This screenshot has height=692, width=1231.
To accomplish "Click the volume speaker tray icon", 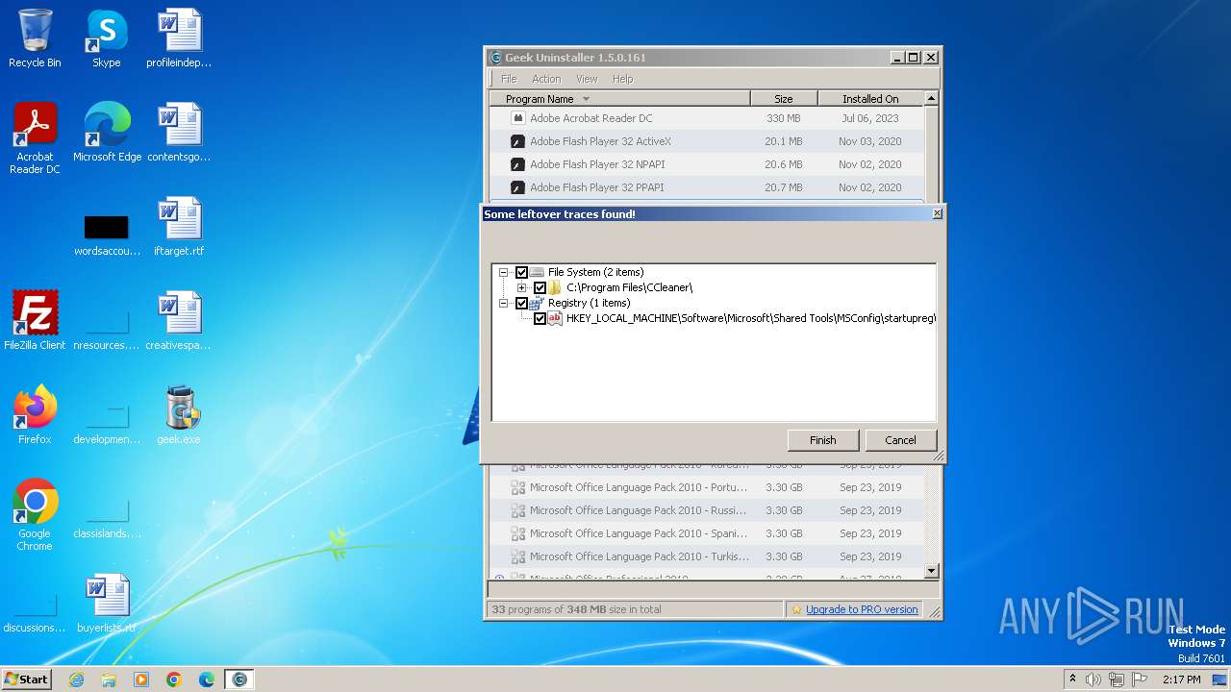I will (1093, 680).
